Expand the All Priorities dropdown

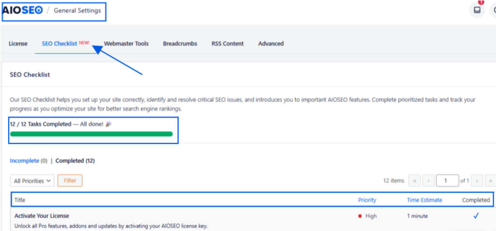(x=32, y=181)
